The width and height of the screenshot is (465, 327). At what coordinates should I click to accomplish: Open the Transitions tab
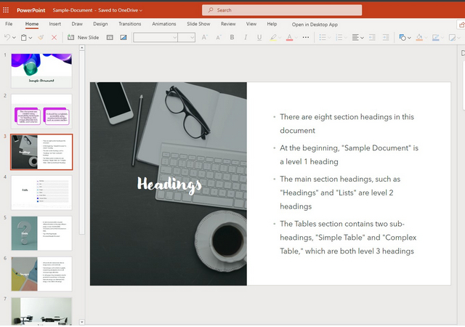130,24
